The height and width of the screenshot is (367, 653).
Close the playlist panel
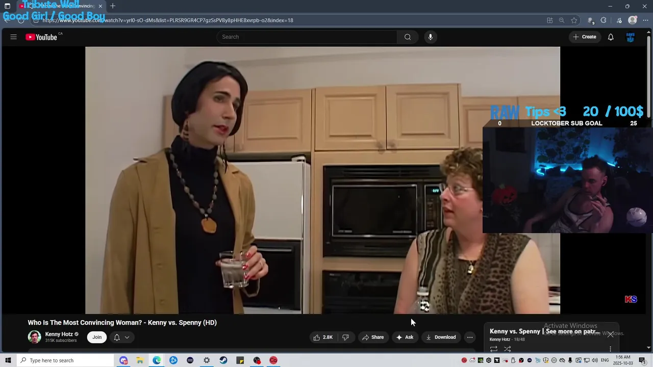coord(610,334)
